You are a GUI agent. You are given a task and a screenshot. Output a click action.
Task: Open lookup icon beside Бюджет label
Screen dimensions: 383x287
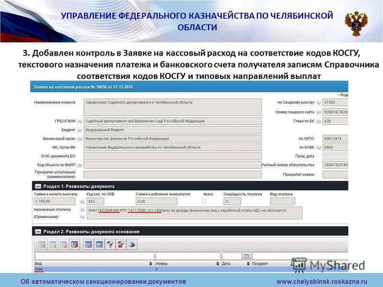[x=79, y=130]
